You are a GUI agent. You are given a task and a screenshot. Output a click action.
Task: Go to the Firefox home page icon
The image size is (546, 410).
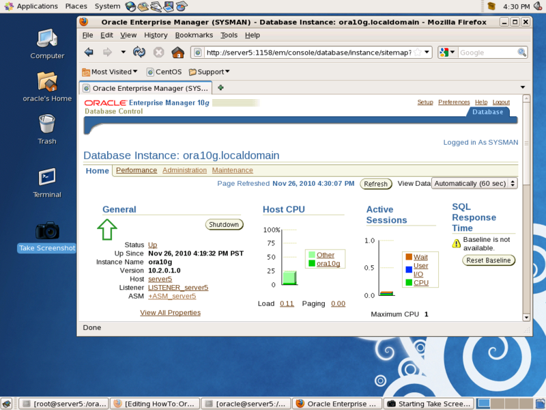[178, 53]
